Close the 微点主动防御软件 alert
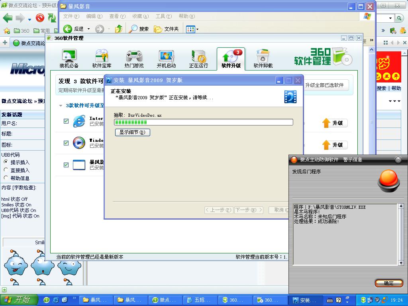 [x=398, y=160]
